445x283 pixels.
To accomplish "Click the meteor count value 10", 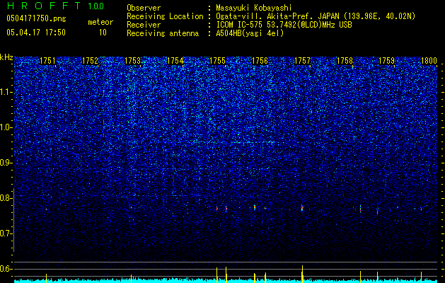I will pos(103,33).
